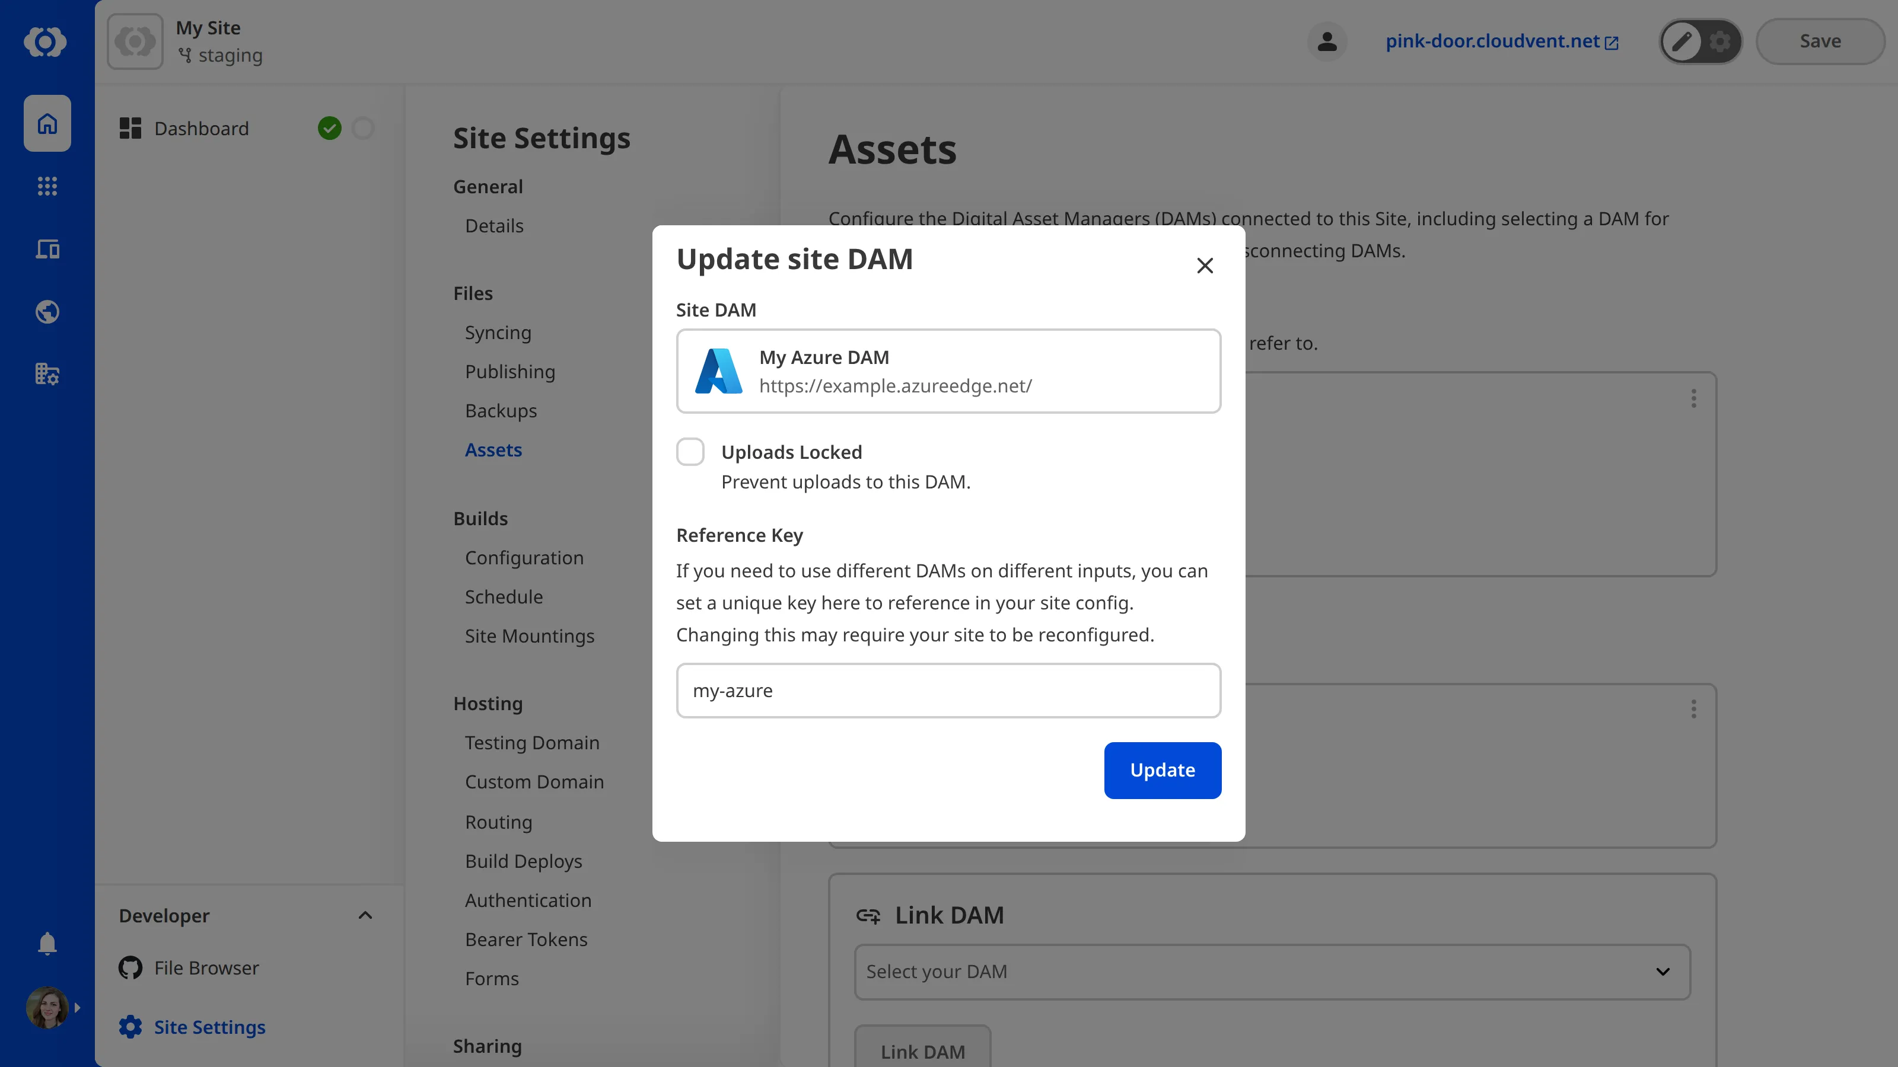This screenshot has width=1898, height=1067.
Task: Edit the my-azure Reference Key field
Action: pyautogui.click(x=948, y=691)
